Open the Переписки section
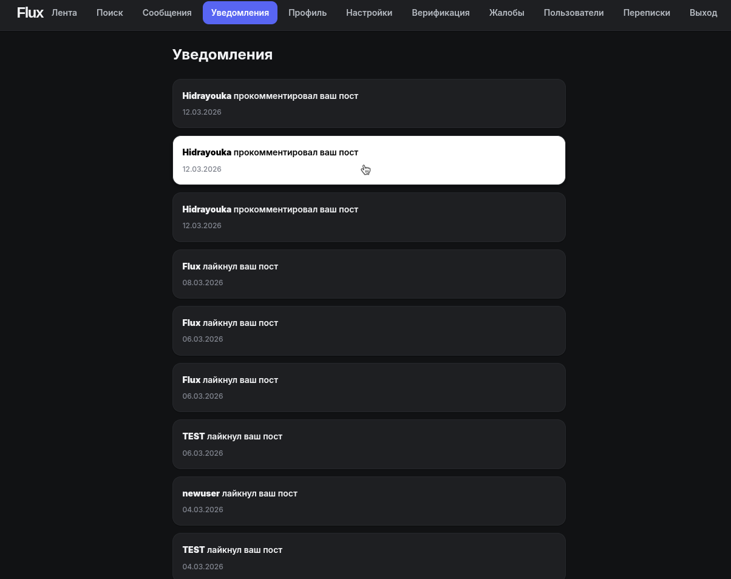This screenshot has width=731, height=579. coord(647,13)
